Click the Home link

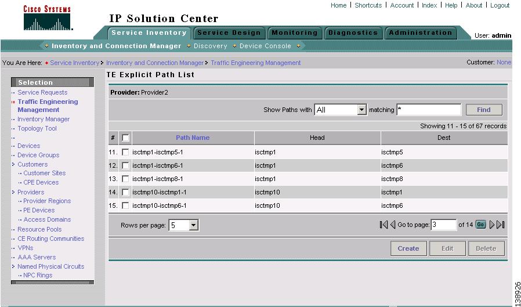338,5
